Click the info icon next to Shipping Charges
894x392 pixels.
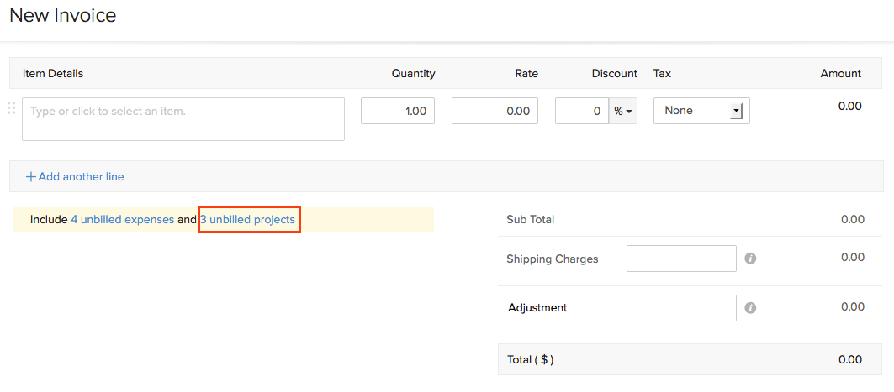pyautogui.click(x=750, y=259)
